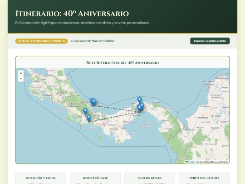The height and width of the screenshot is (184, 245).
Task: Click the 'Duración y Fecha' card heading
Action: click(41, 178)
